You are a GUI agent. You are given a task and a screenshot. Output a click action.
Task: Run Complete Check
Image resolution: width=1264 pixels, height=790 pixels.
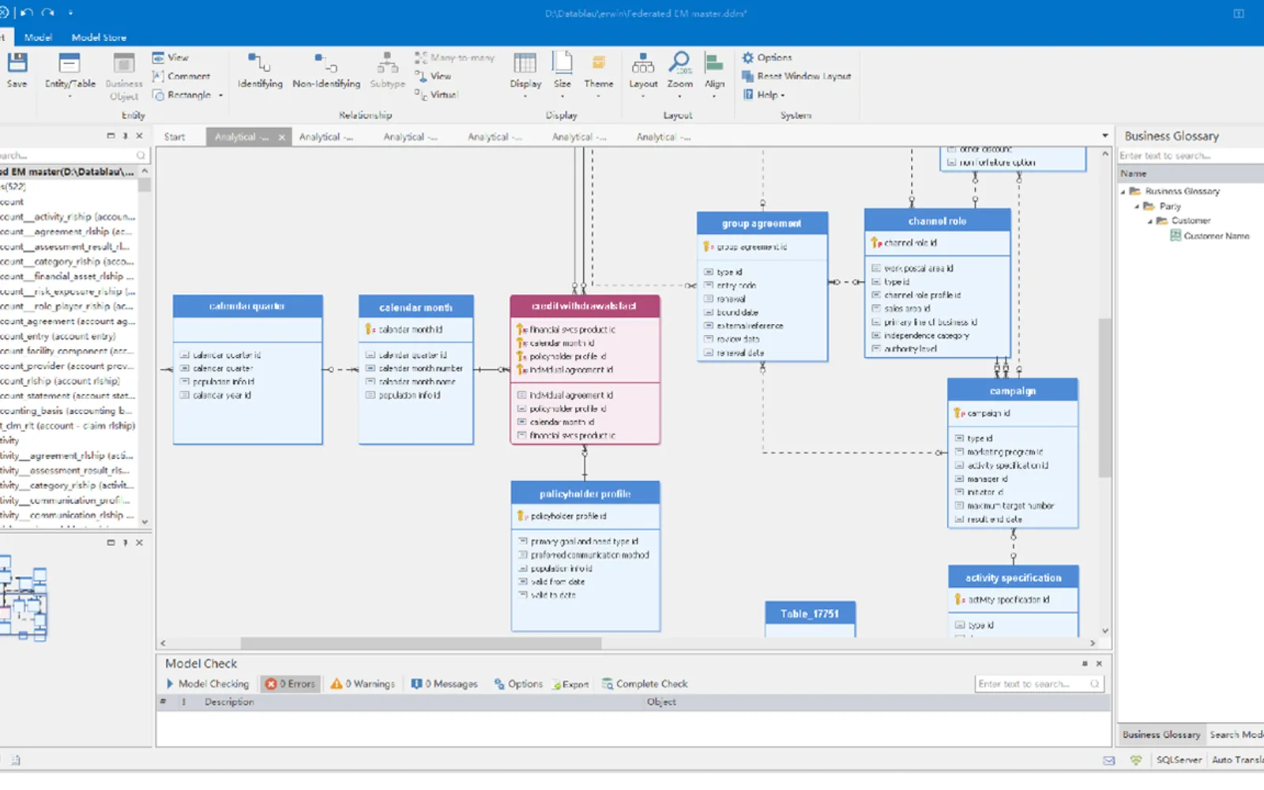click(x=645, y=684)
